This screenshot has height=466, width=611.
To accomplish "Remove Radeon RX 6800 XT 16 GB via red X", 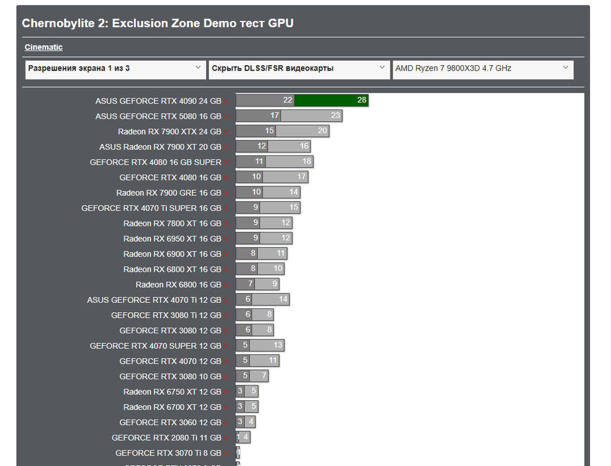I will click(x=226, y=270).
